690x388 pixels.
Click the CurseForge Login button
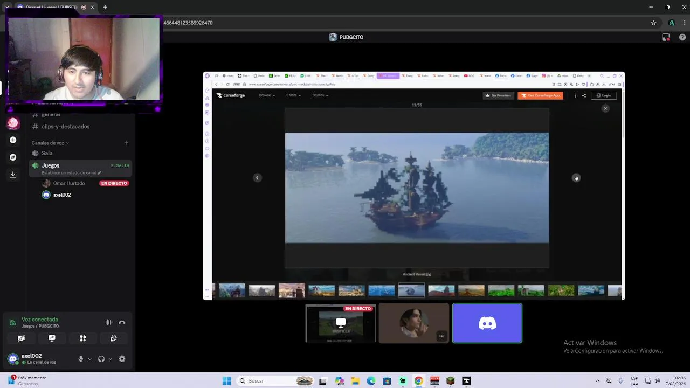[x=604, y=95]
